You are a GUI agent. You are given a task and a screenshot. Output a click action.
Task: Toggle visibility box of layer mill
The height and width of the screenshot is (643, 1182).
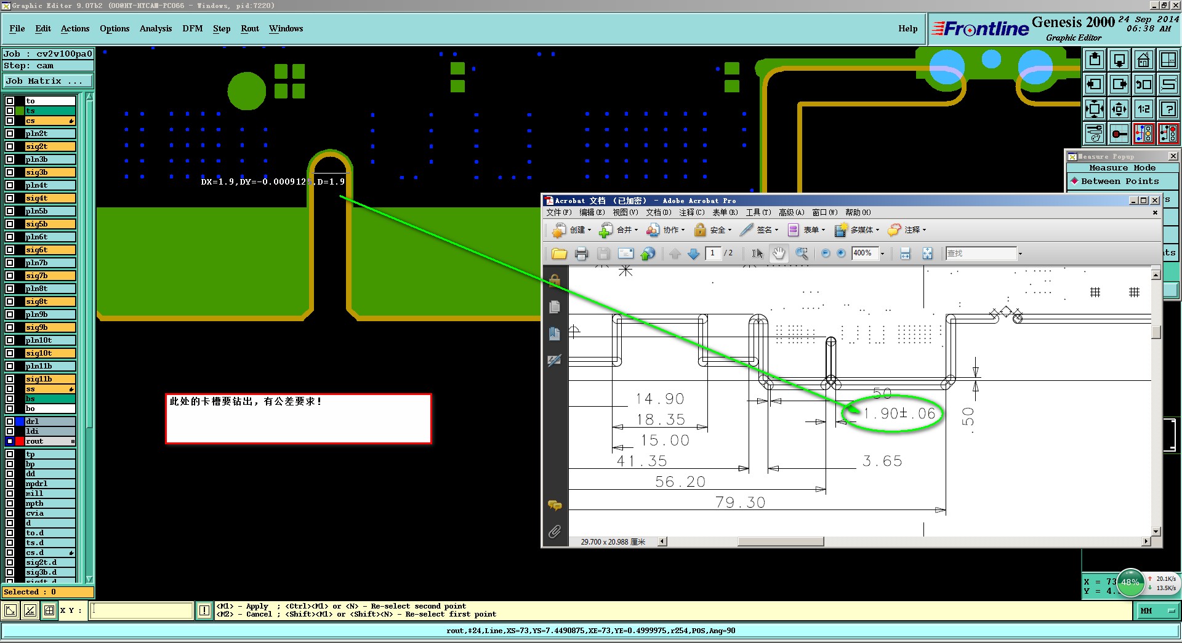[10, 493]
